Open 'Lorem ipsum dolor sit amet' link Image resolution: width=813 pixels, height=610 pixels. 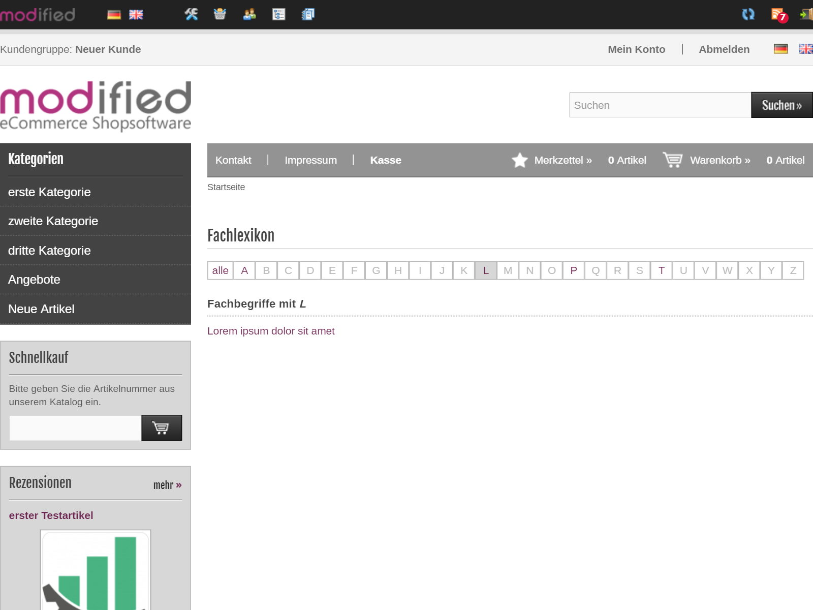[271, 331]
